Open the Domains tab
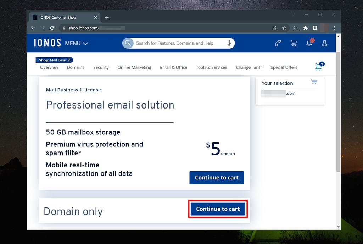The width and height of the screenshot is (363, 244). [x=76, y=67]
